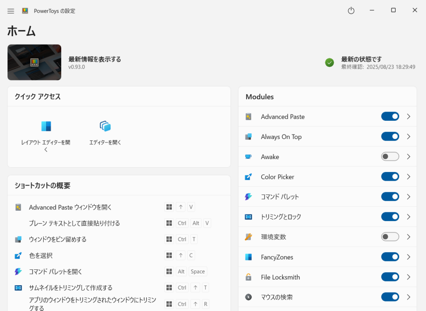Viewport: 426px width, 311px height.
Task: Click the 最新の状態です status text
Action: pos(362,59)
